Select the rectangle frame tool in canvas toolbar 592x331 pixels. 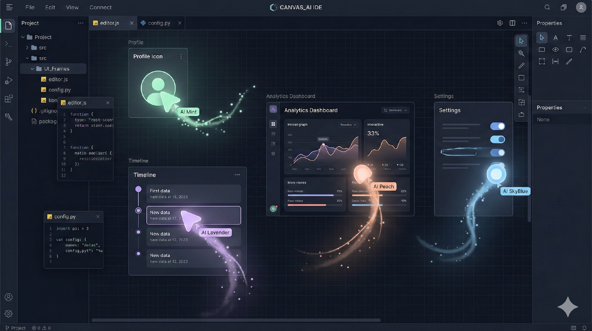pos(521,78)
